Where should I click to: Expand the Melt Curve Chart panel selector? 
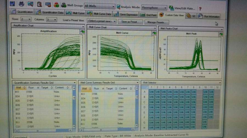155,28
